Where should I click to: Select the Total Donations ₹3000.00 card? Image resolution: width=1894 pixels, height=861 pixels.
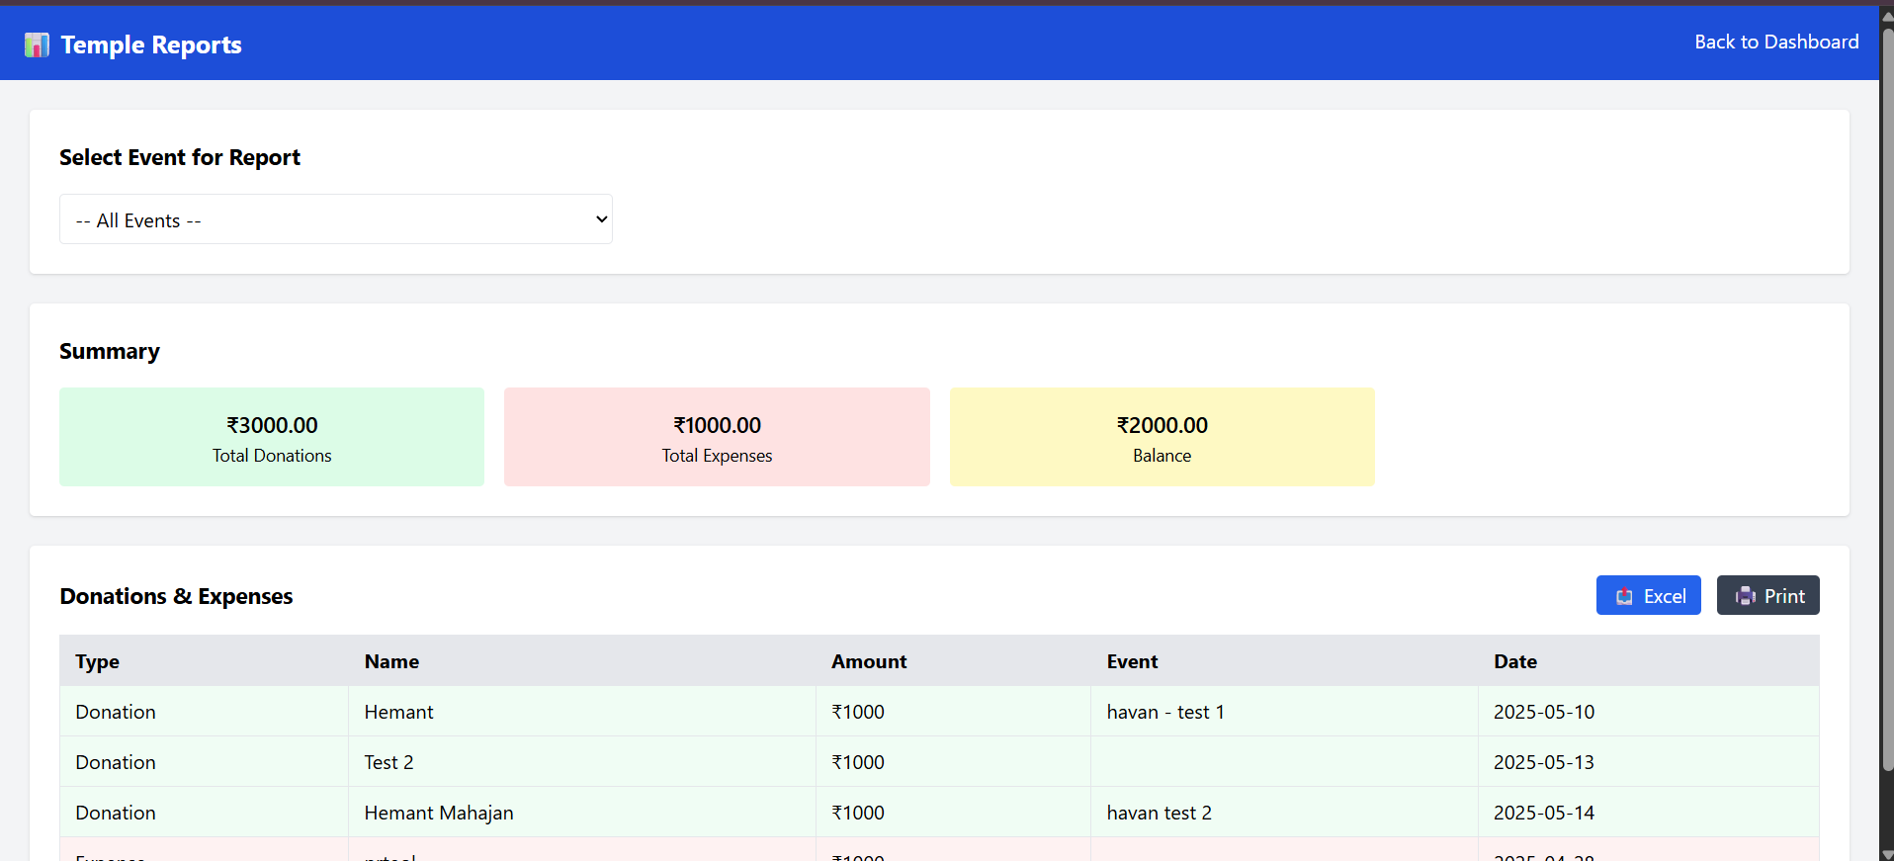tap(272, 437)
